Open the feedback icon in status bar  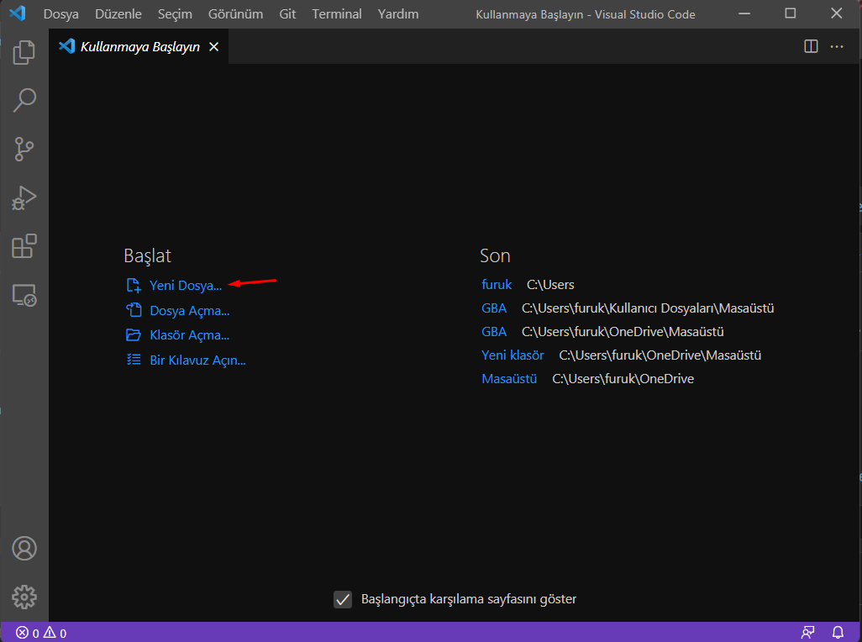[x=807, y=633]
